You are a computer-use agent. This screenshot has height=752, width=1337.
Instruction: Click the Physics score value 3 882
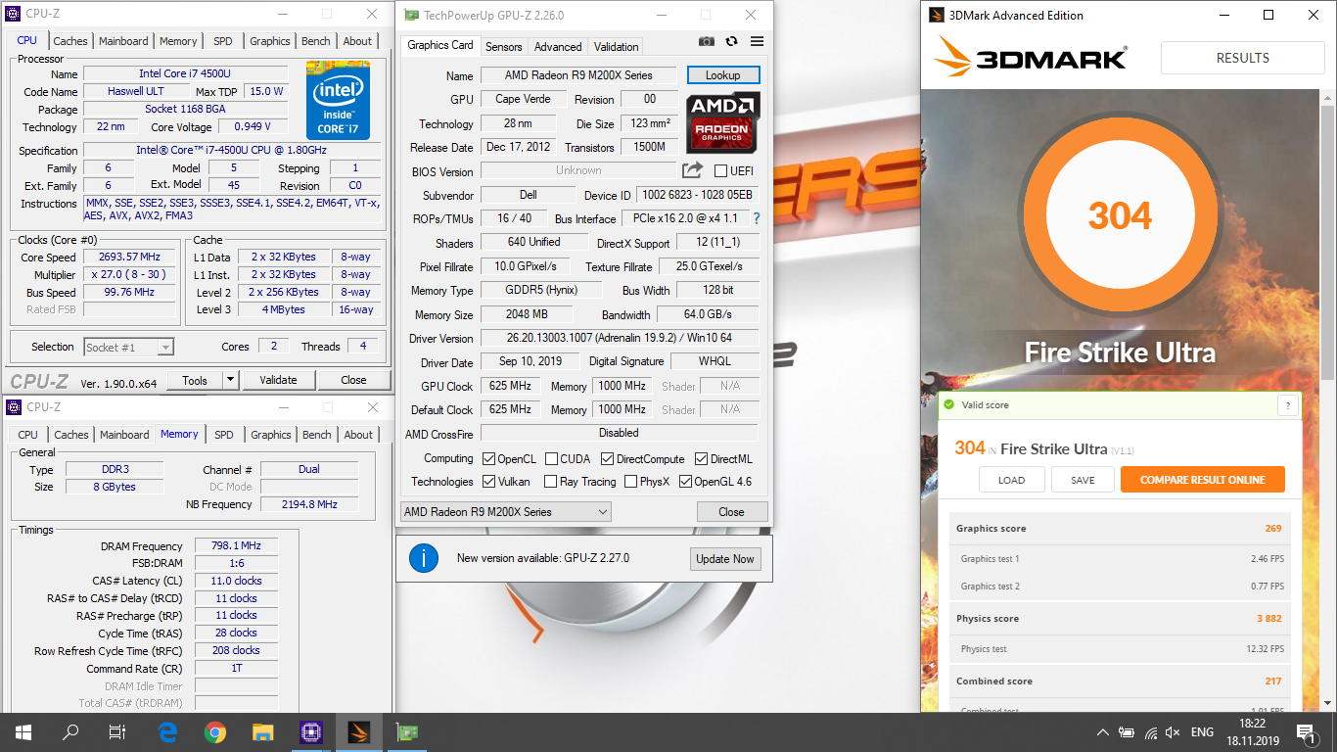pyautogui.click(x=1268, y=618)
